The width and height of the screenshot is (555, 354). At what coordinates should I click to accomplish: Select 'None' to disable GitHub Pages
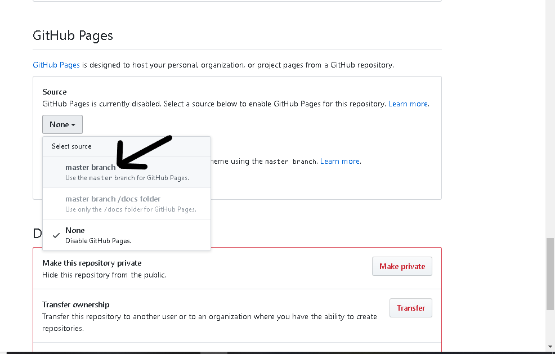point(75,230)
